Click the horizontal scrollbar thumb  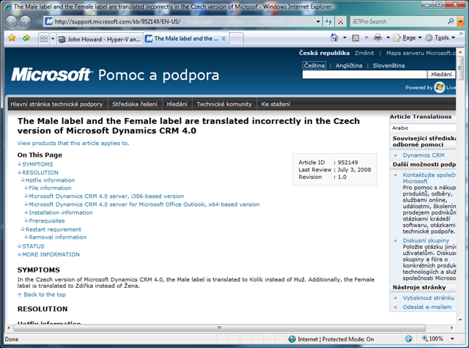click(219, 327)
